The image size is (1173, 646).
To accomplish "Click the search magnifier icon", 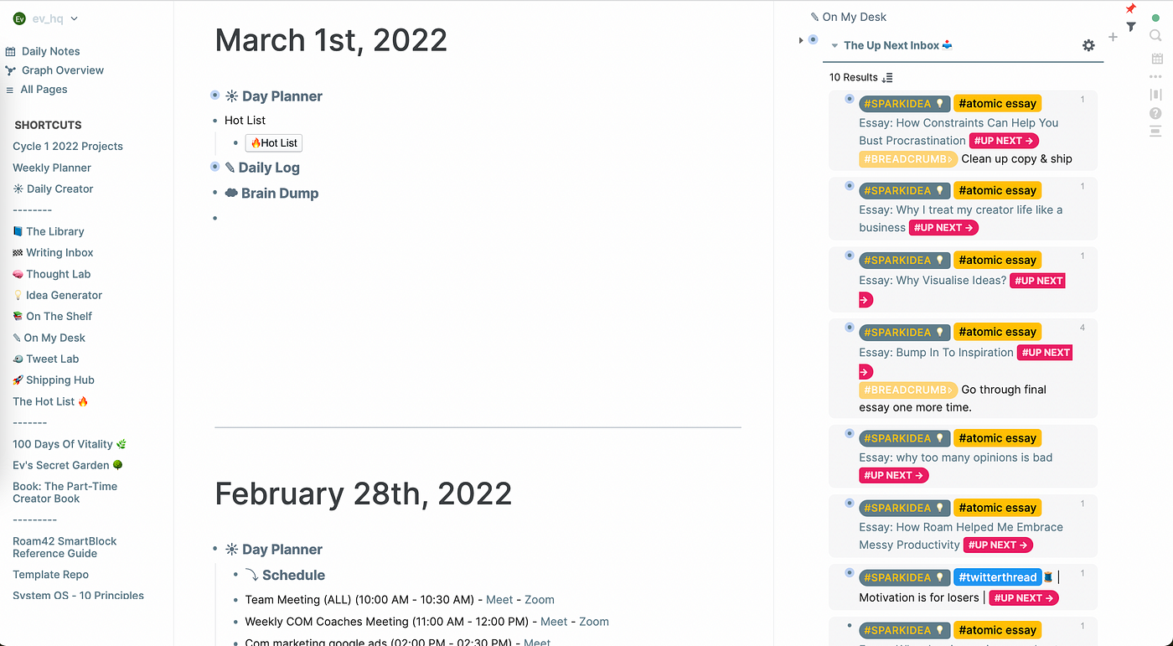I will 1155,35.
